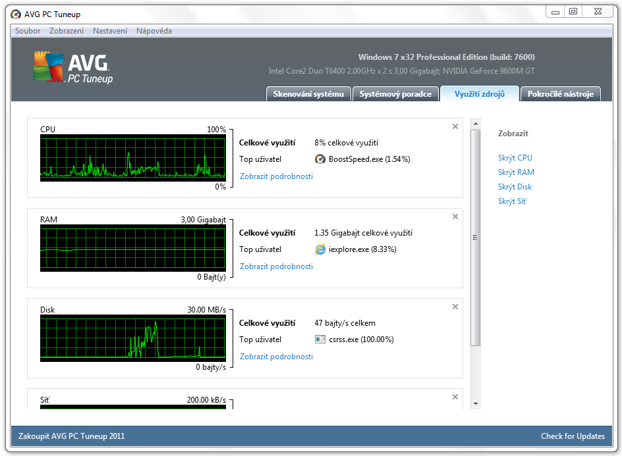The height and width of the screenshot is (456, 622).
Task: Click the 200.00 kB/s Síť scale label
Action: coord(206,400)
